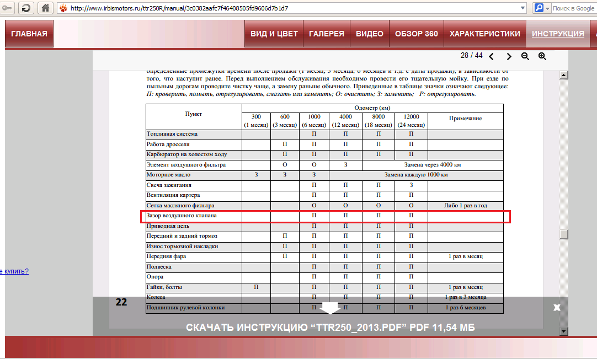
Task: Click the 'купить?' link on left
Action: pos(14,271)
